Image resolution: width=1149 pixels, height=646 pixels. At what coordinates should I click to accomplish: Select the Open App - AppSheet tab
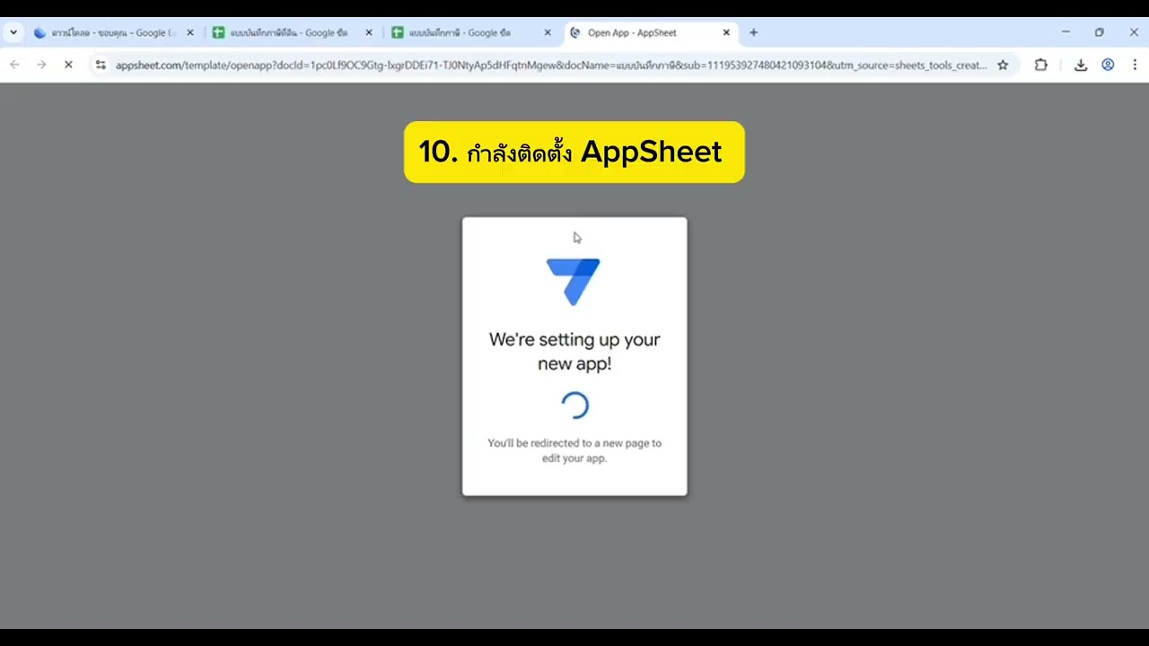pyautogui.click(x=651, y=32)
